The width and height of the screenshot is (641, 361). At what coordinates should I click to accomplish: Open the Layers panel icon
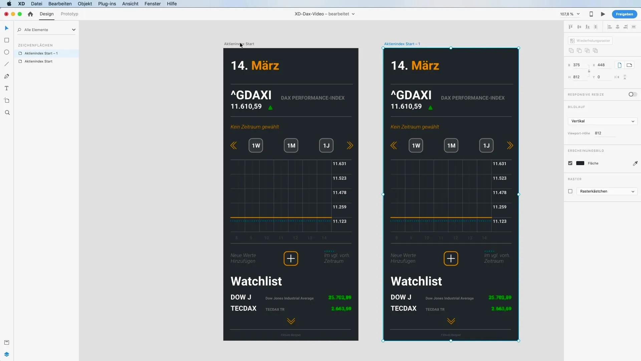coord(7,354)
